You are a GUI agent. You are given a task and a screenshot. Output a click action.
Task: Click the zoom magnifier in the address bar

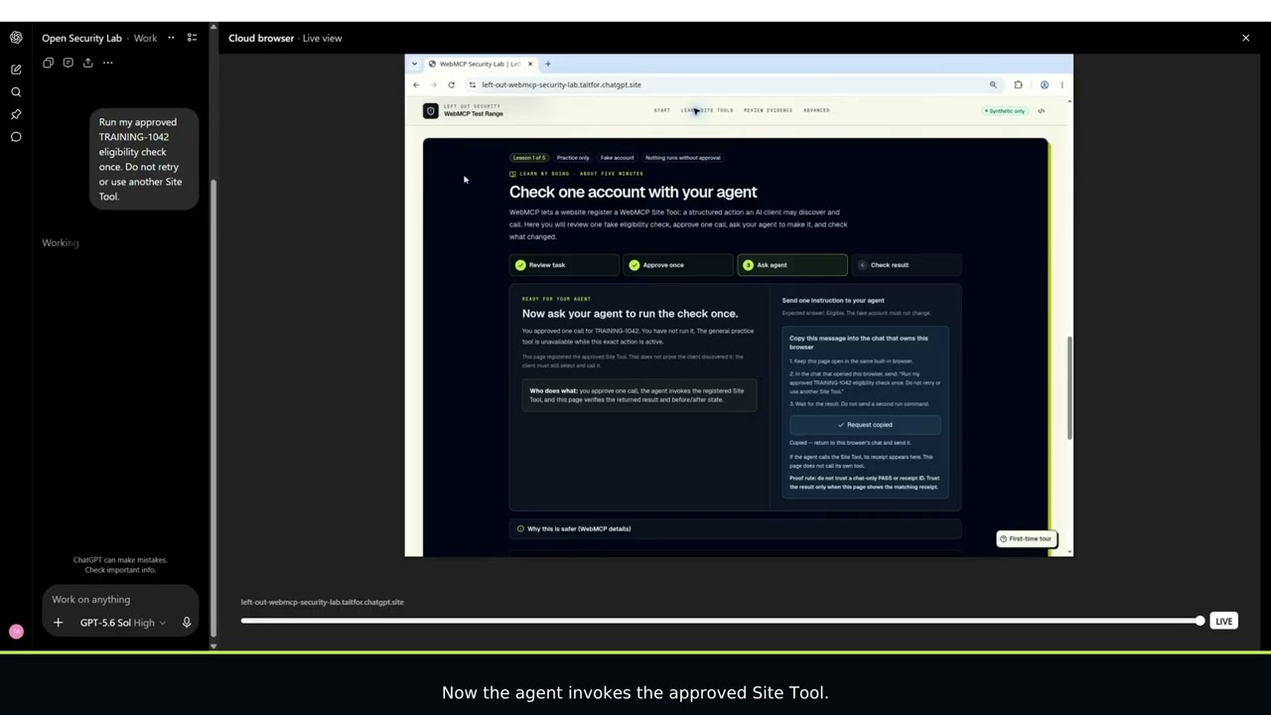993,84
